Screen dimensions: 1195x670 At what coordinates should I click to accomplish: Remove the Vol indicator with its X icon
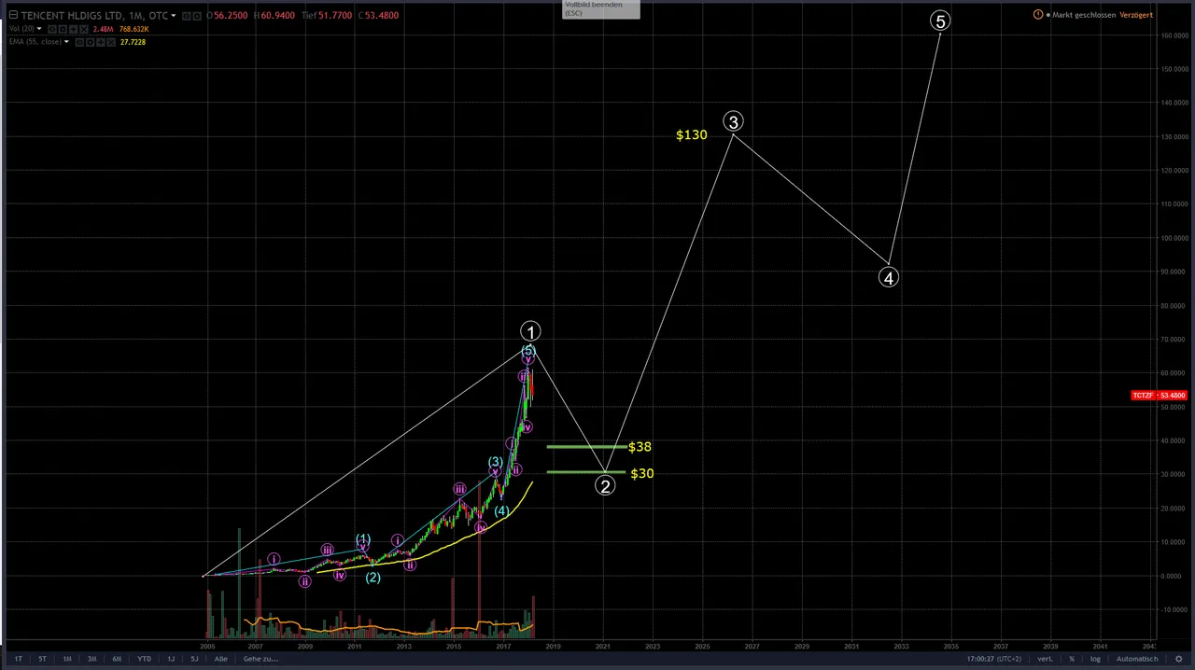tap(84, 29)
